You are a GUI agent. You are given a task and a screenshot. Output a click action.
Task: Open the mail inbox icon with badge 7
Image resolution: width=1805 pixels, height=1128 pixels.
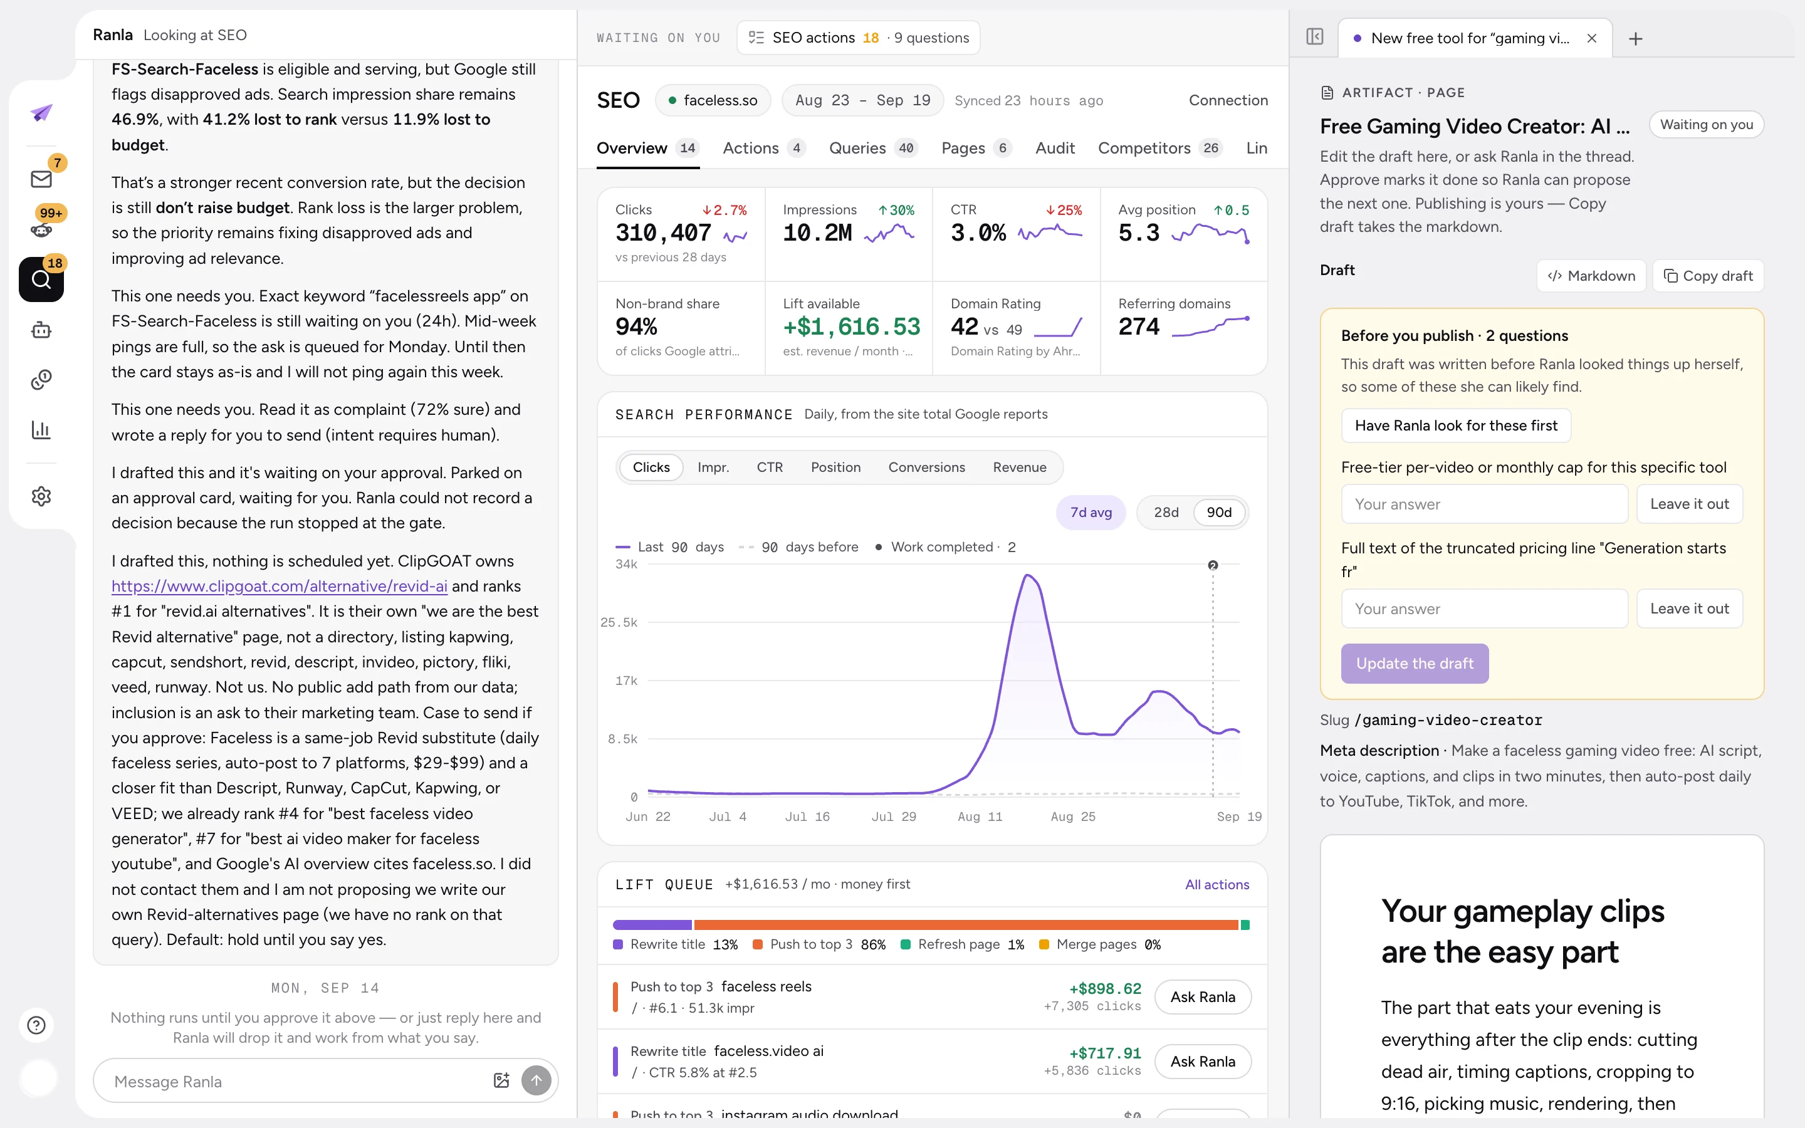click(x=41, y=179)
